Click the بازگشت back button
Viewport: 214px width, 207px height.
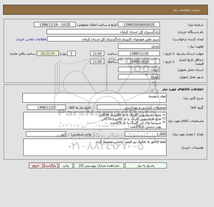[51, 166]
